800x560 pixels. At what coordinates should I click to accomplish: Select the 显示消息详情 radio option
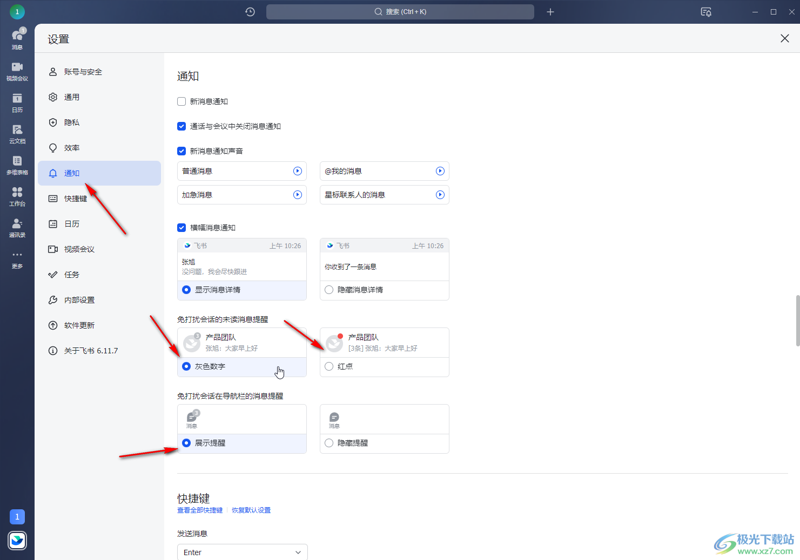click(x=186, y=290)
